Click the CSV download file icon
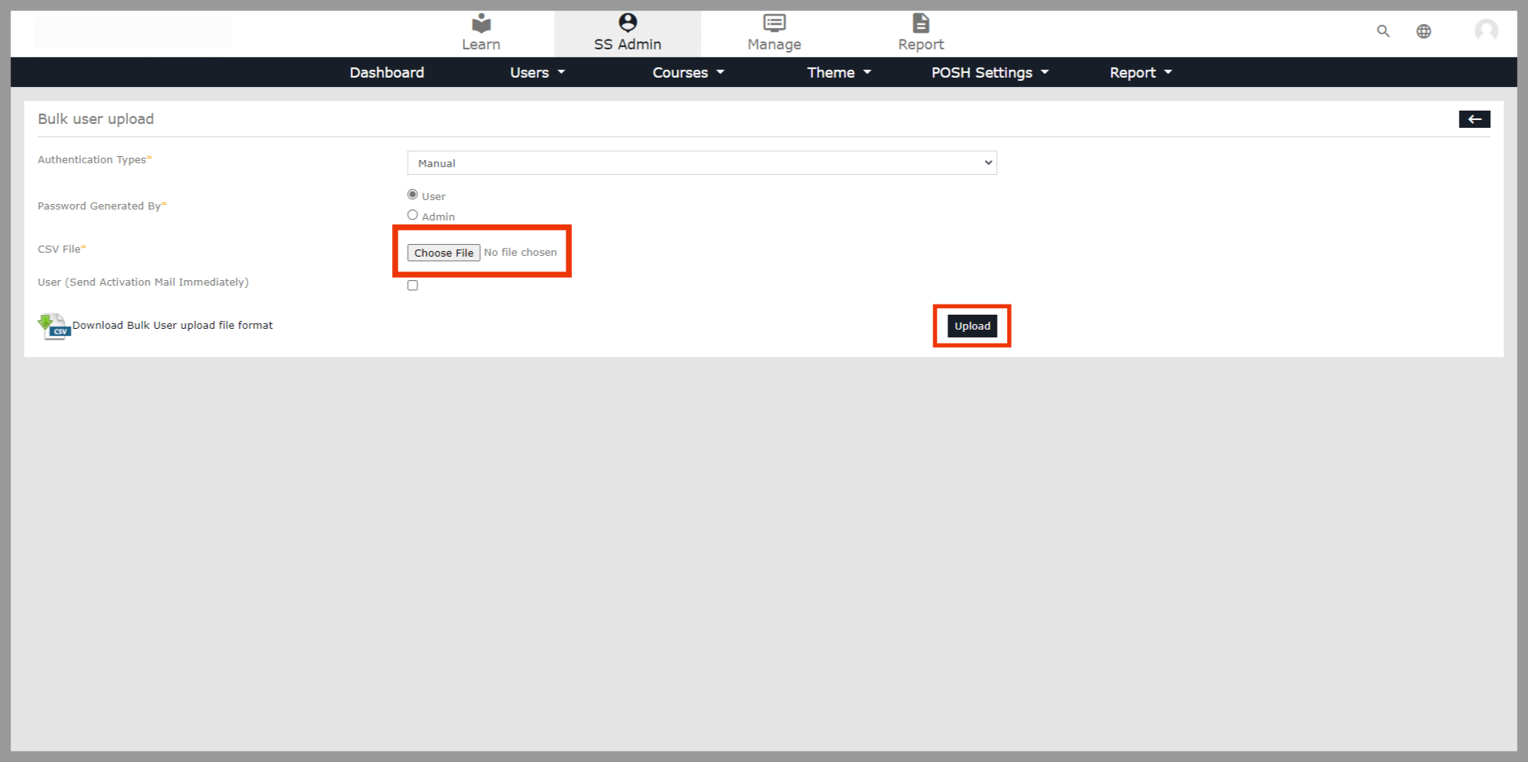This screenshot has height=762, width=1528. click(53, 326)
